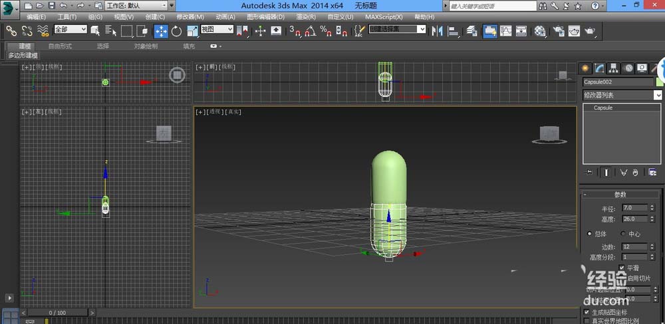Screen dimensions: 665x324
Task: Switch to the Hierarchy command panel tab
Action: [613, 68]
